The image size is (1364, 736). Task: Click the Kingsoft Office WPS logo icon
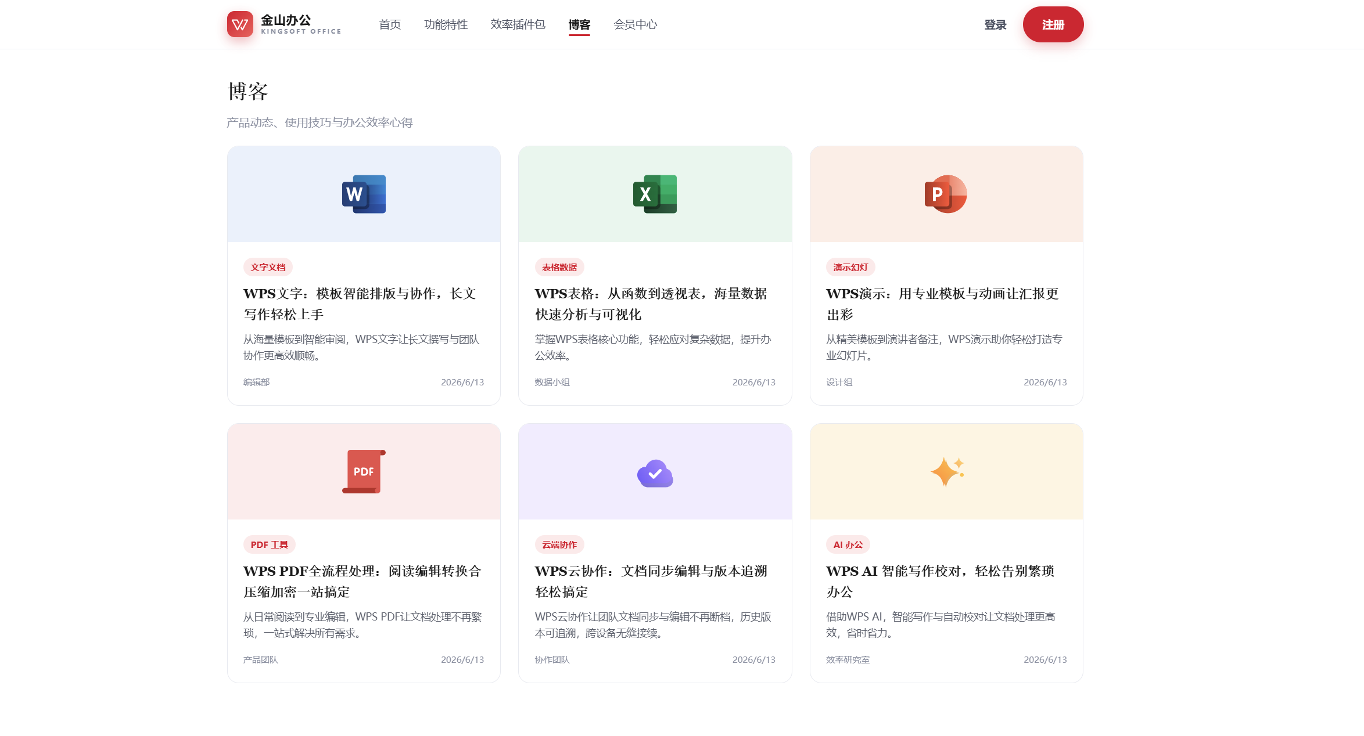coord(240,24)
